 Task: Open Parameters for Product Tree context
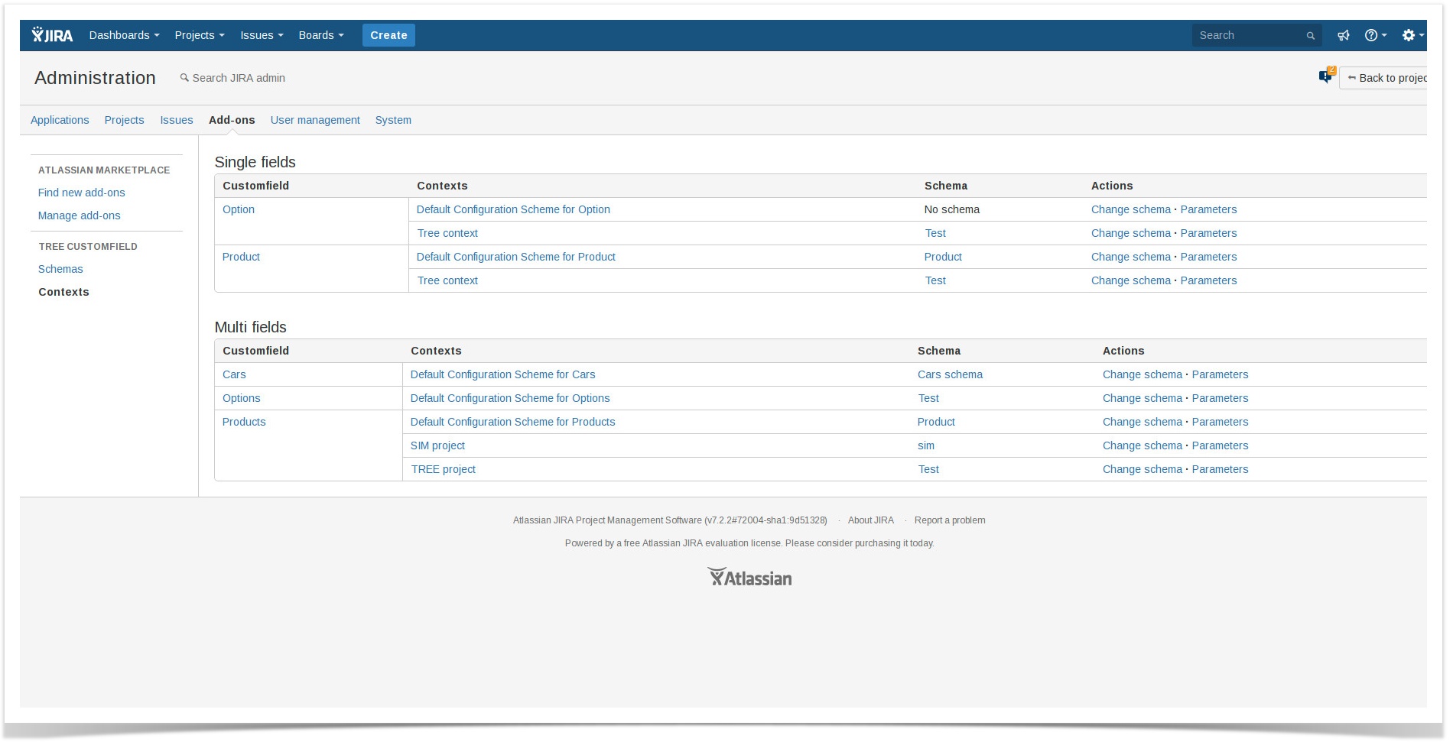1208,280
